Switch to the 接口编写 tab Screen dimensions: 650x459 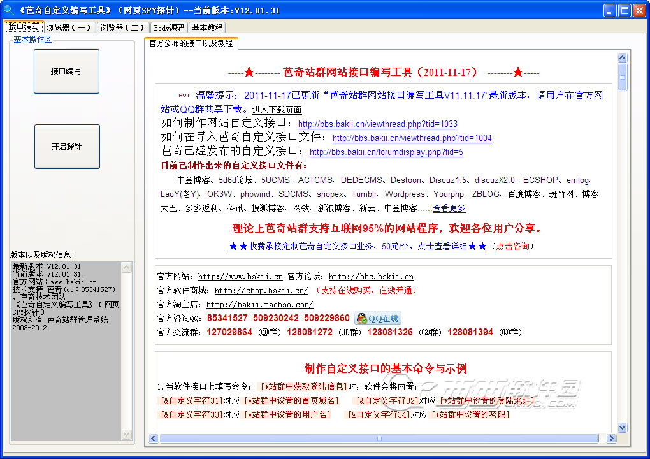pyautogui.click(x=24, y=27)
